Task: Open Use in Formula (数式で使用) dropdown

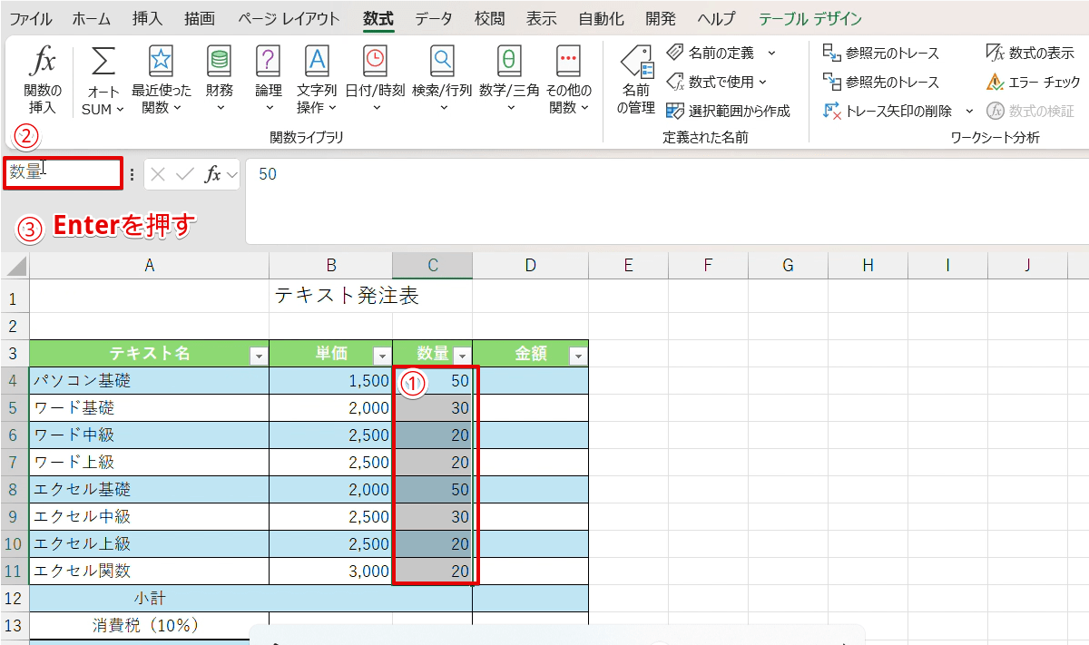Action: [x=716, y=83]
